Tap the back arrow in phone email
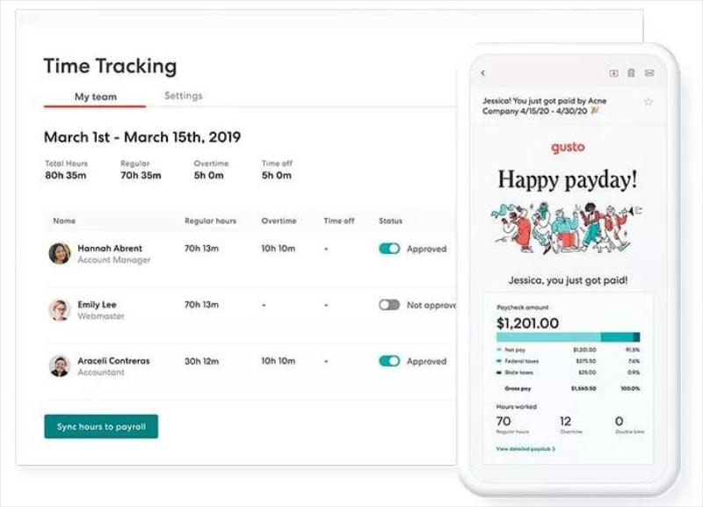Image resolution: width=703 pixels, height=507 pixels. click(482, 73)
